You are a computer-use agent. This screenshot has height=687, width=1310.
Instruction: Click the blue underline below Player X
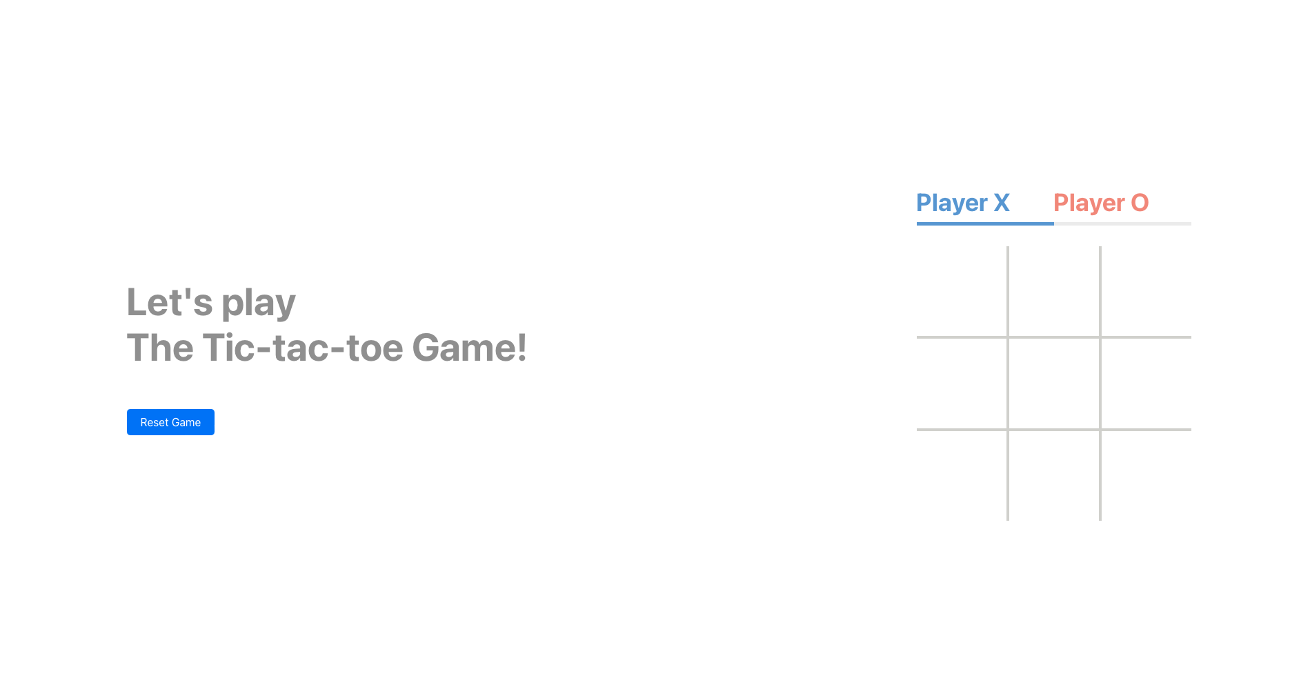984,224
